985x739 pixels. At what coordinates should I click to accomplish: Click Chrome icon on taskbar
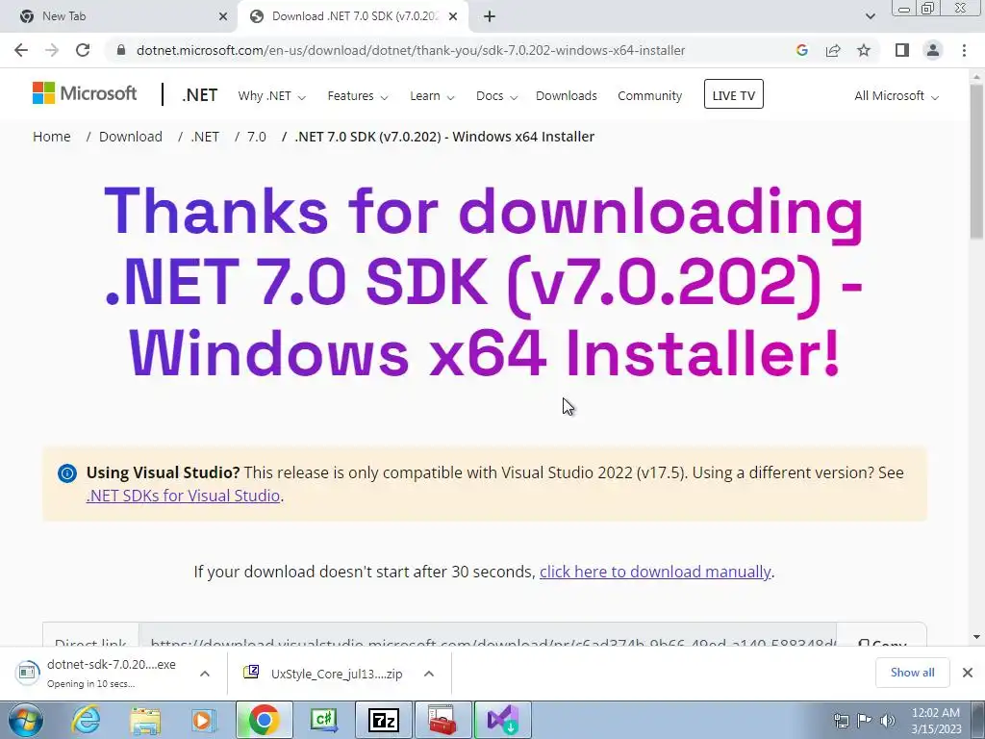(x=264, y=720)
